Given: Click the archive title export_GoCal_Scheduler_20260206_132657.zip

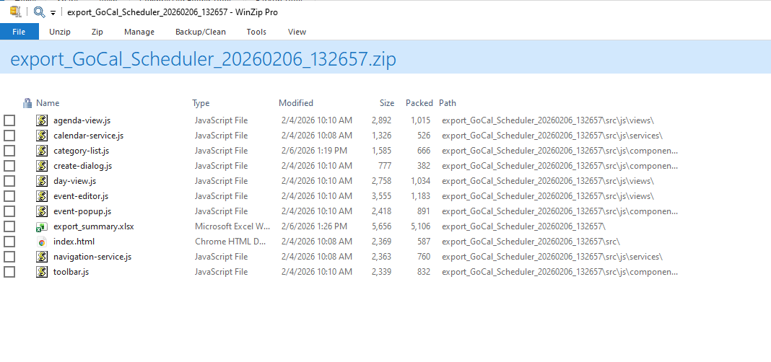Looking at the screenshot, I should [x=203, y=60].
